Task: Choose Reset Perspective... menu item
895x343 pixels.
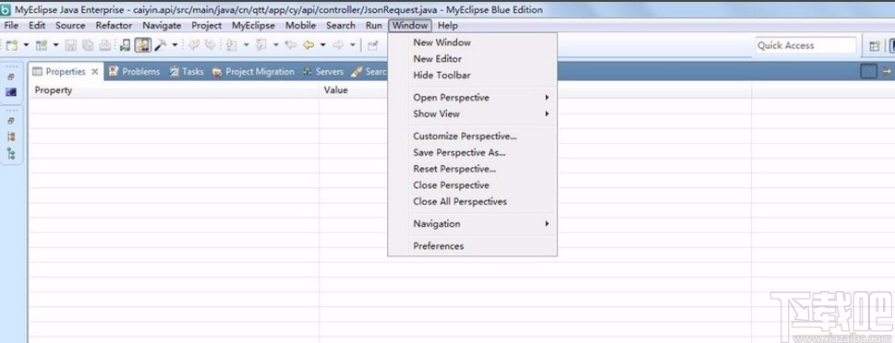Action: click(472, 170)
